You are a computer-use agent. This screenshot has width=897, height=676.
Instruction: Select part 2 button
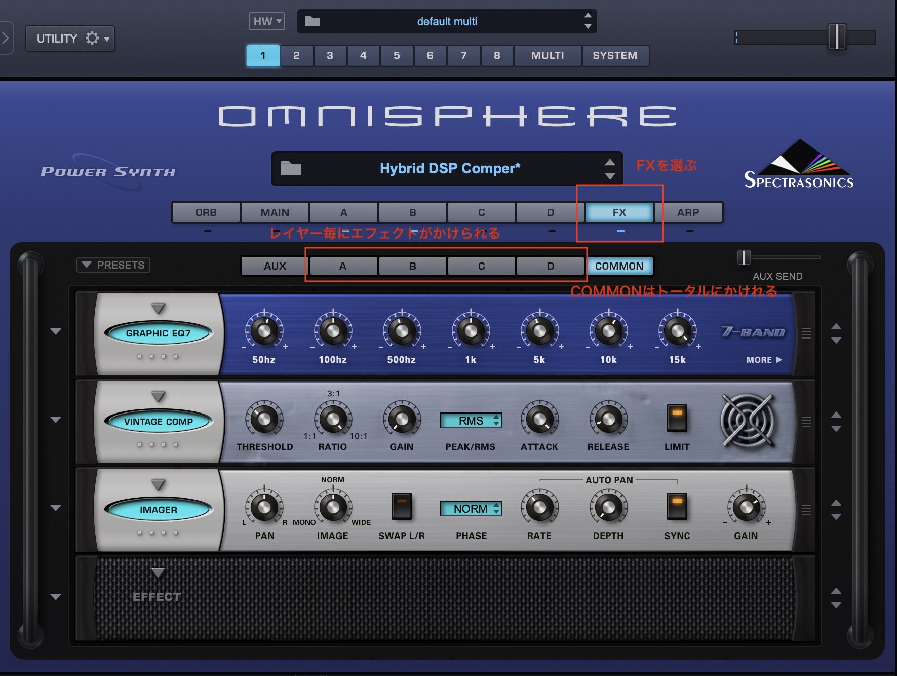(296, 55)
